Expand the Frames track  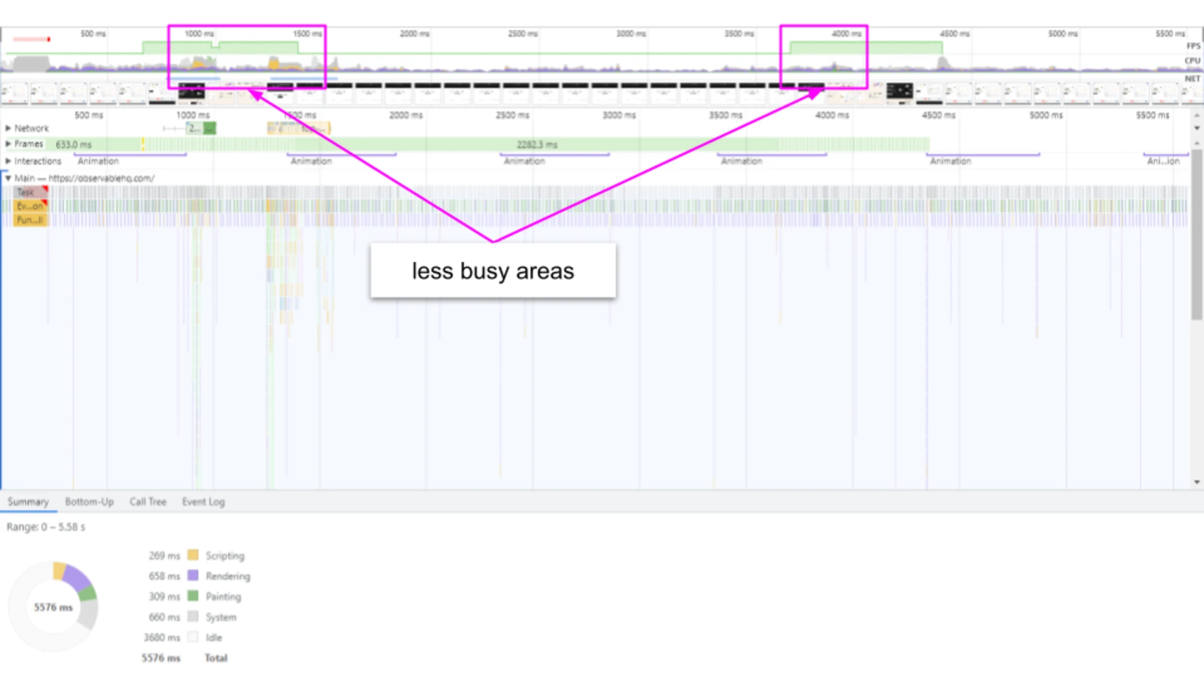pos(8,144)
